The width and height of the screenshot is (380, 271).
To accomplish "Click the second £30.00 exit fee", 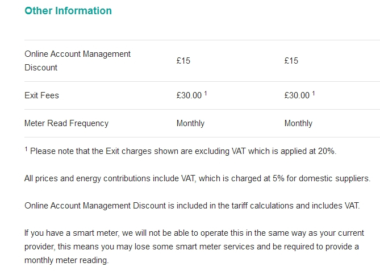I will [x=297, y=95].
